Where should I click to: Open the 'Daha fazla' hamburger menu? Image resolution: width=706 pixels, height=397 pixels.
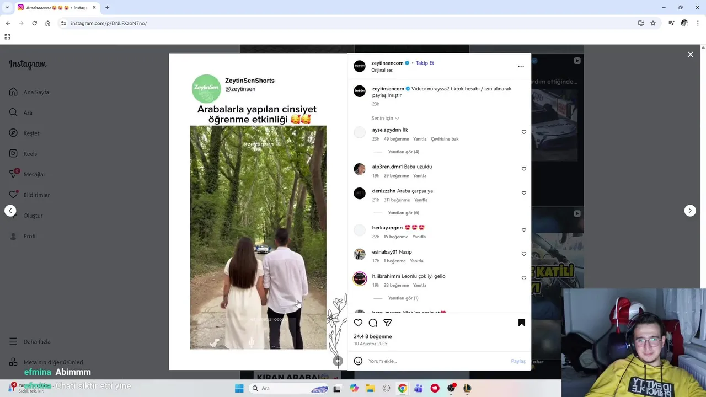point(30,342)
